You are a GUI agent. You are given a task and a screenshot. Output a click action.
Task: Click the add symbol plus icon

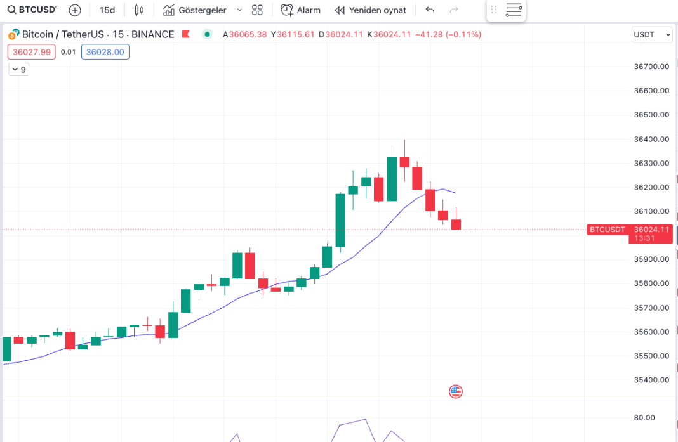click(75, 10)
